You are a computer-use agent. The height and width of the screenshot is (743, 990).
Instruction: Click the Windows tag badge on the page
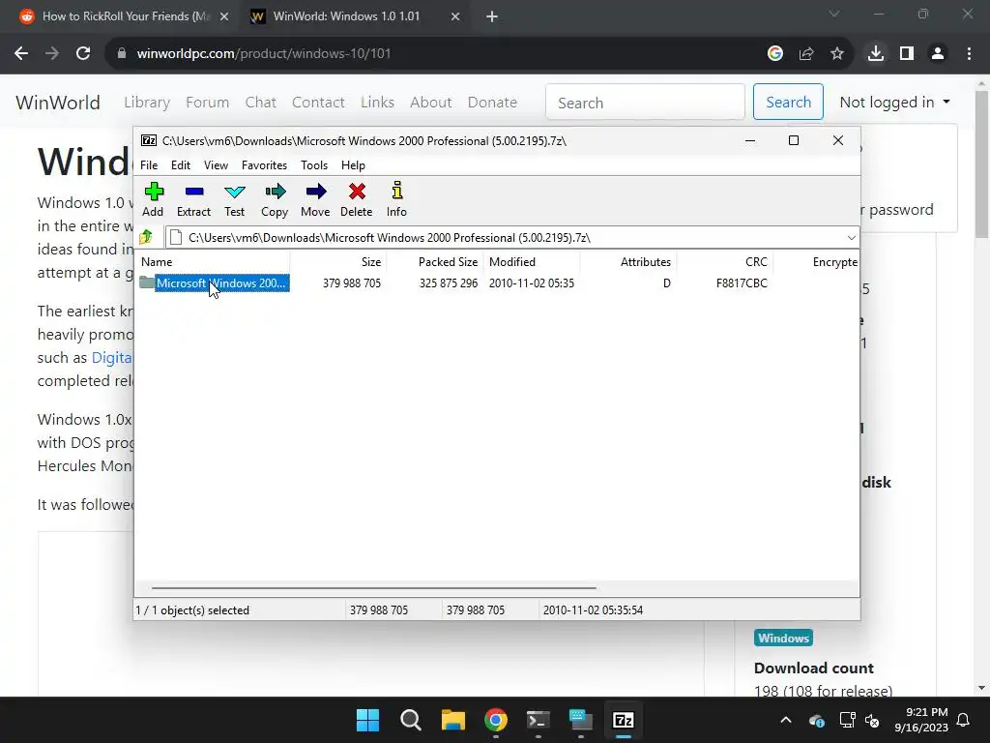783,639
